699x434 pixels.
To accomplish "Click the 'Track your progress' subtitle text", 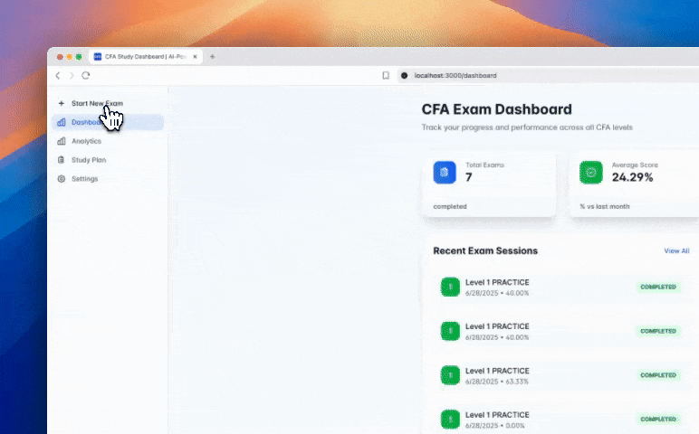I will [527, 127].
